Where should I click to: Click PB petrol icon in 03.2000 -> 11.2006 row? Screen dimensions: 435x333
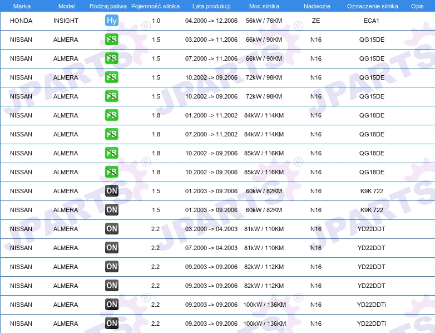(111, 40)
